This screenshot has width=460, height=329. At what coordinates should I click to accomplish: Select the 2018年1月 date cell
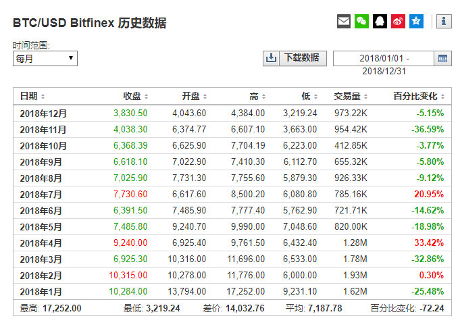(x=41, y=292)
